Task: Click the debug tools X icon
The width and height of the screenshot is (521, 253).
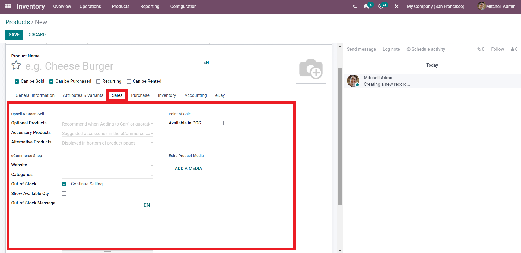Action: [396, 7]
